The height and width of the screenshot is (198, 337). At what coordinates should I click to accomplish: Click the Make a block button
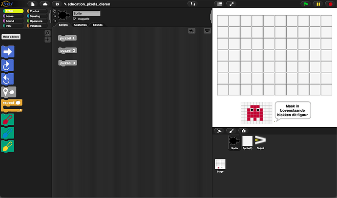pos(11,37)
